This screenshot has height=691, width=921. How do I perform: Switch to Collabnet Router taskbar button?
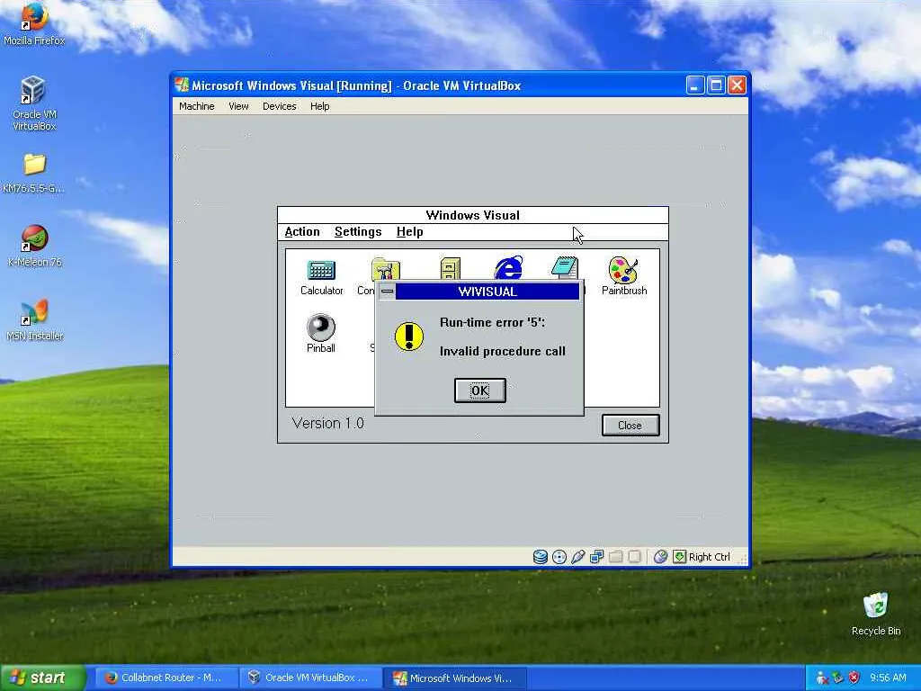tap(165, 678)
